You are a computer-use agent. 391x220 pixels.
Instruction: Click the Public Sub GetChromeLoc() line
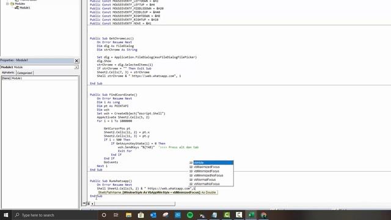(x=112, y=38)
